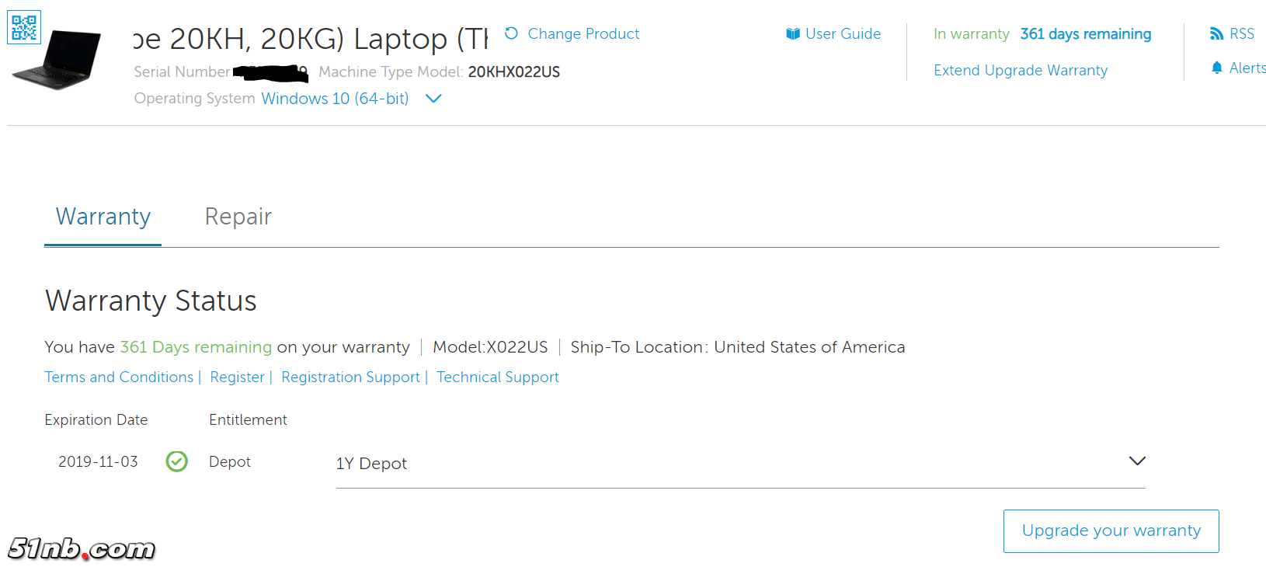Image resolution: width=1266 pixels, height=567 pixels.
Task: Switch to the Repair tab
Action: pyautogui.click(x=238, y=217)
